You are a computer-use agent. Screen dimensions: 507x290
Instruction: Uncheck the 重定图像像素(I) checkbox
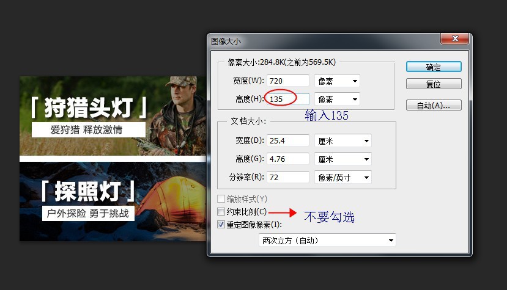coord(221,225)
